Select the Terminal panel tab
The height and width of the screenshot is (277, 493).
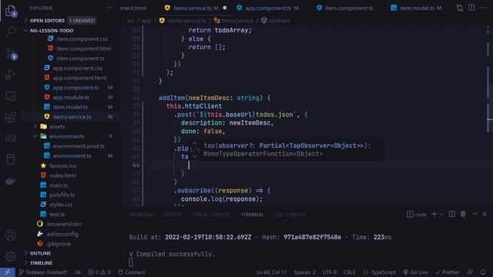click(x=252, y=215)
